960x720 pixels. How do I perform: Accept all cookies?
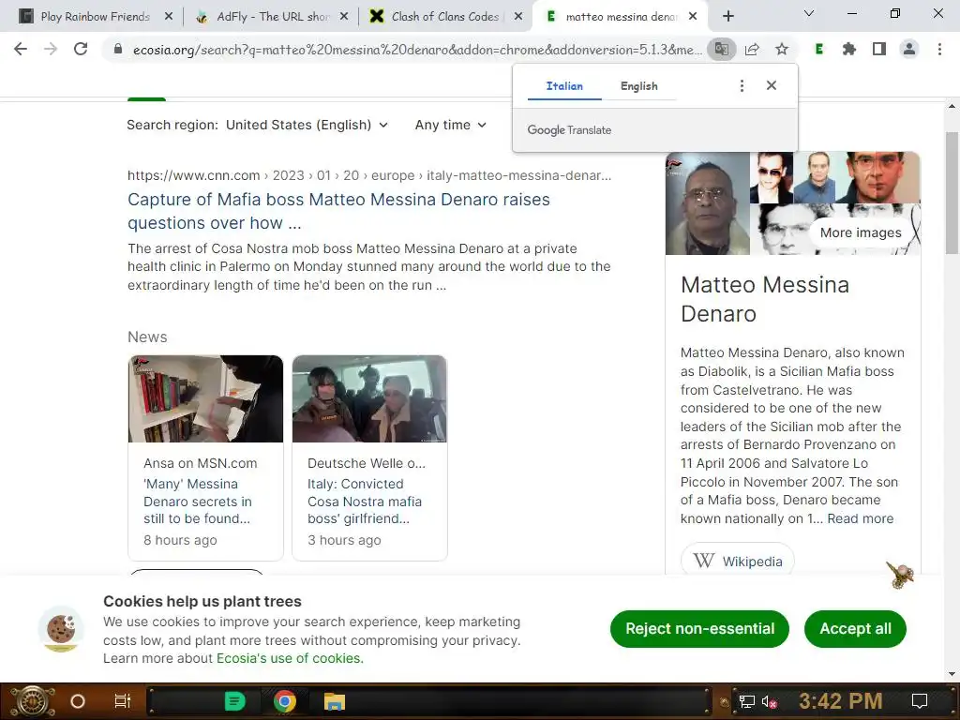(855, 629)
